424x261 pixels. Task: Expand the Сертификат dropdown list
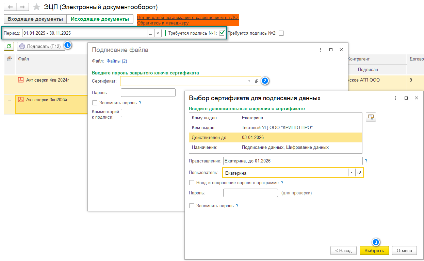(x=249, y=81)
